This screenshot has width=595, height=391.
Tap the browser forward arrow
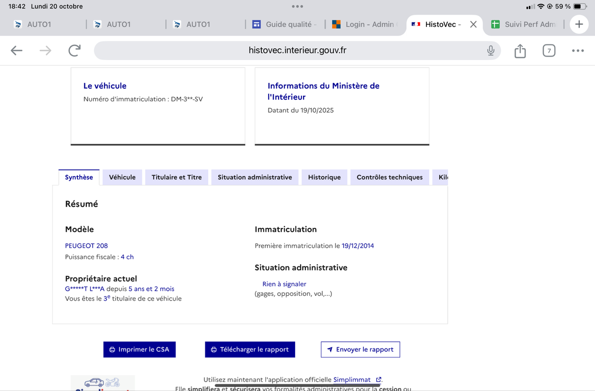pyautogui.click(x=45, y=50)
